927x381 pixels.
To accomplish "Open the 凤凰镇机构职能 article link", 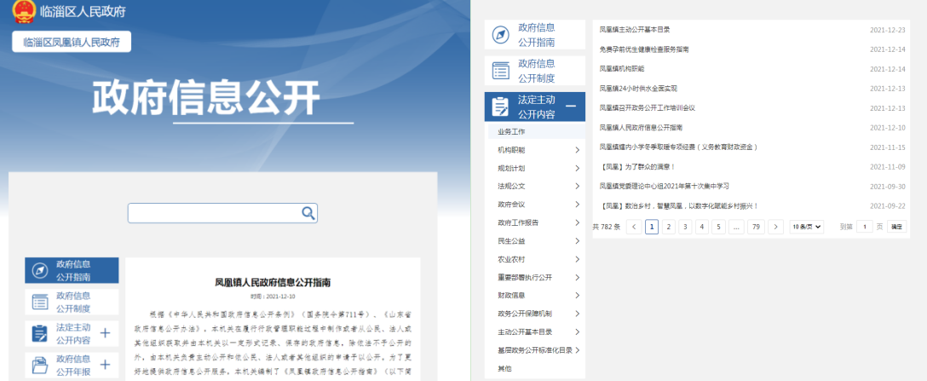I will tap(622, 68).
